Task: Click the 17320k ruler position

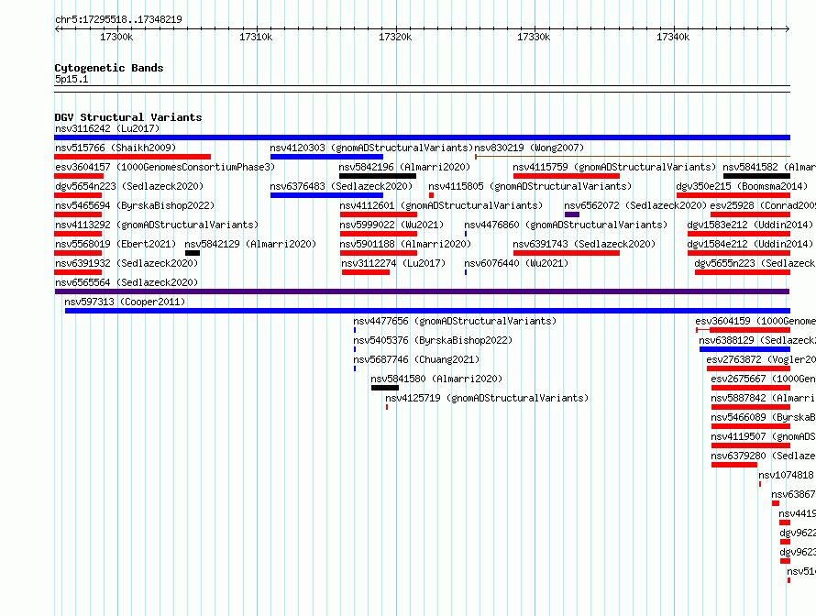Action: click(395, 37)
